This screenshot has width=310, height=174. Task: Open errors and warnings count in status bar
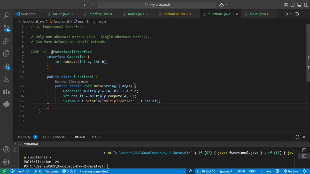coord(69,171)
